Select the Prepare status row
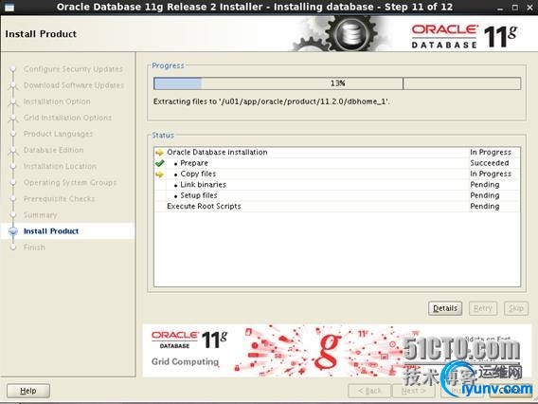This screenshot has width=538, height=404. (337, 163)
